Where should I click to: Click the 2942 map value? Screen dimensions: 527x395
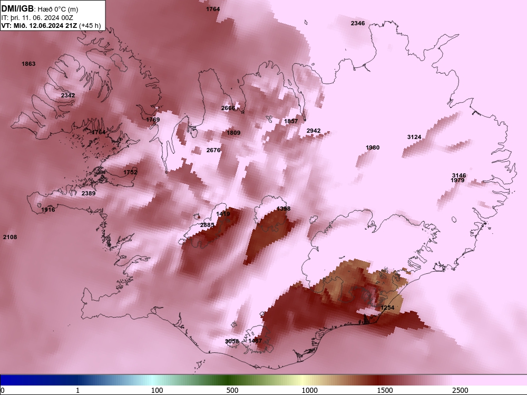314,131
